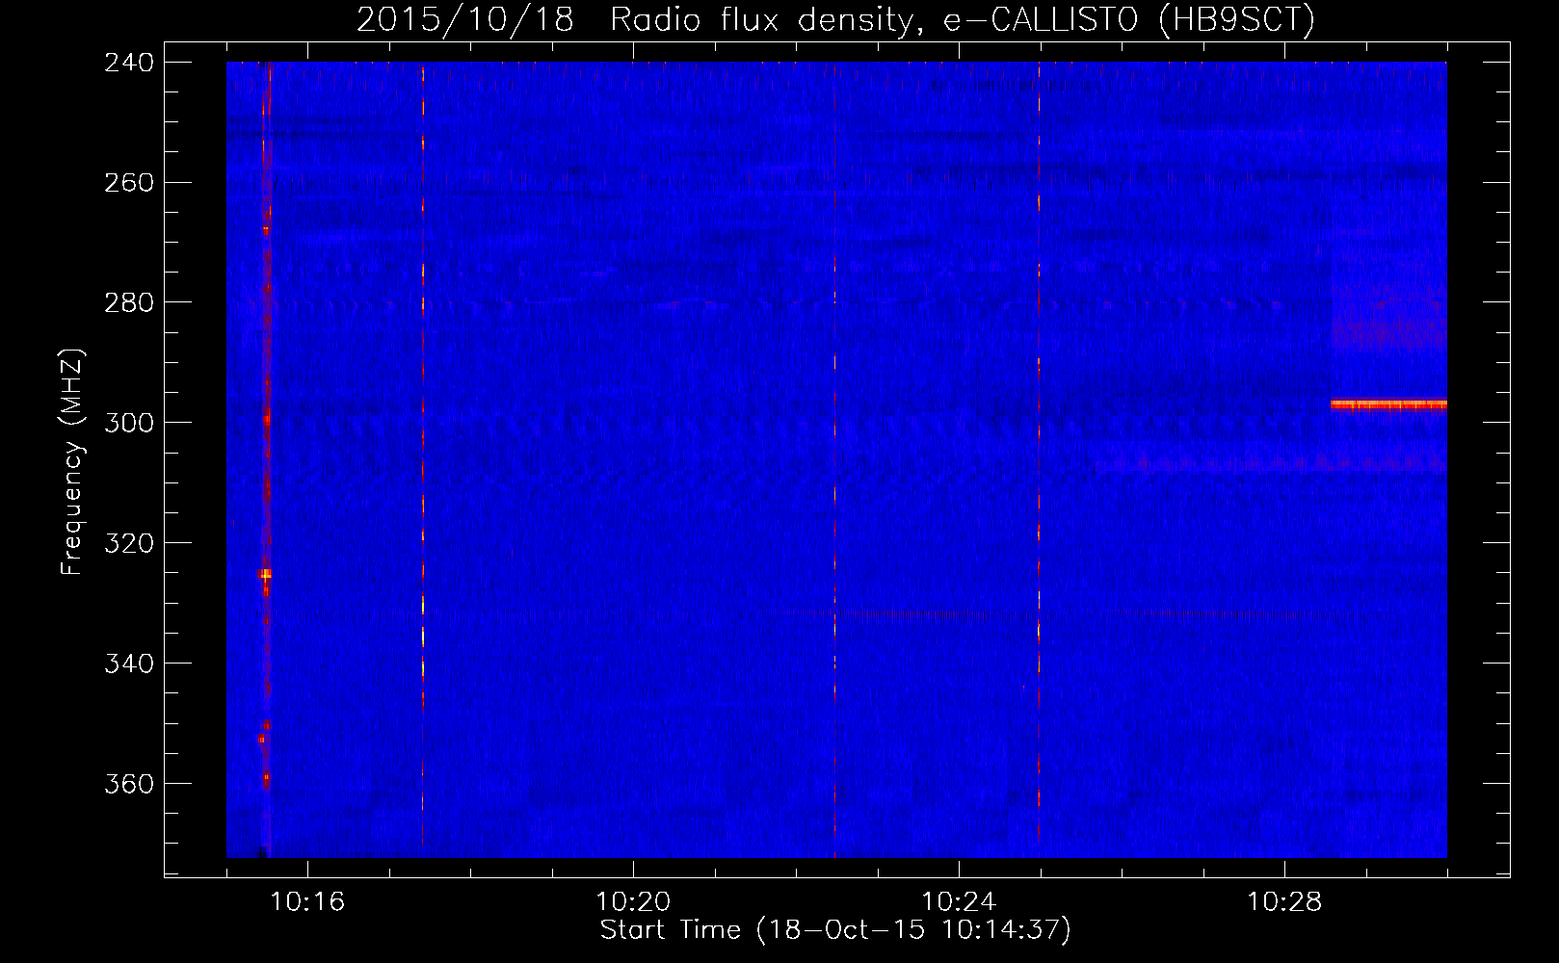Click the faint red noise patch near 285 MHz
This screenshot has height=963, width=1559.
click(x=1388, y=334)
